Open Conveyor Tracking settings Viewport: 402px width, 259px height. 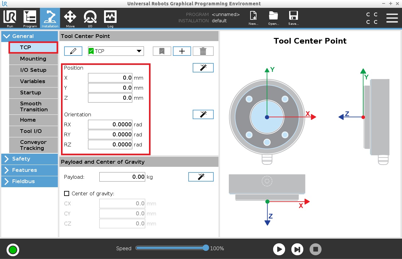[33, 145]
